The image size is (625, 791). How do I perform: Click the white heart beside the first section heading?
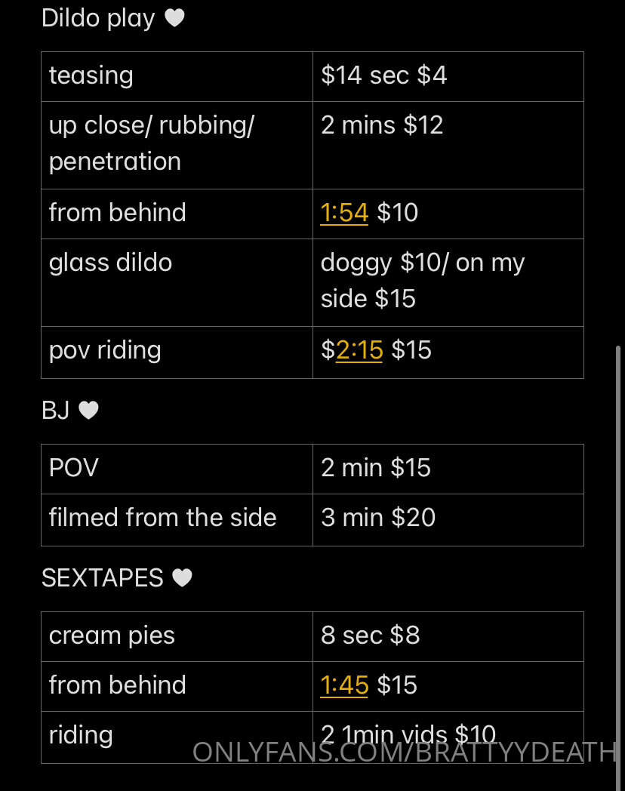(174, 18)
